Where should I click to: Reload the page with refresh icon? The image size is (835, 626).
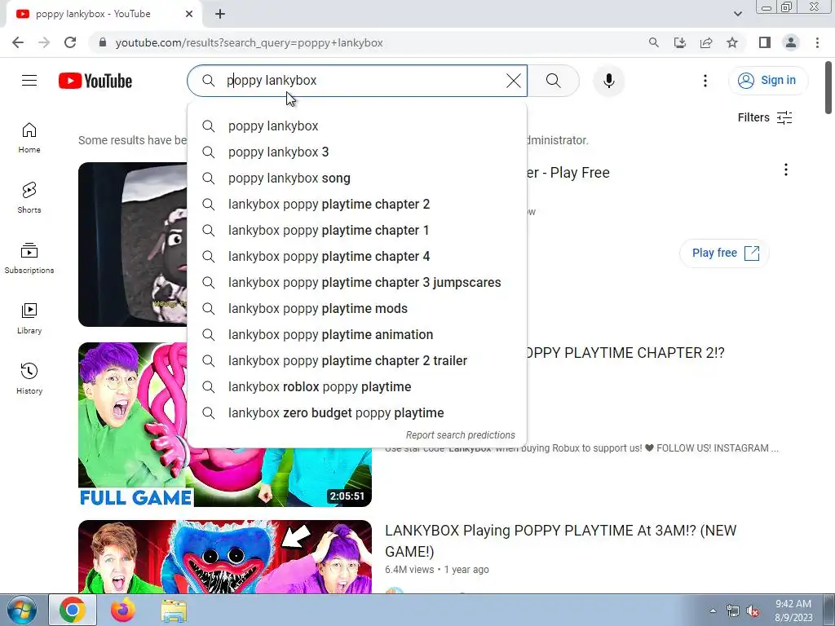pos(70,42)
